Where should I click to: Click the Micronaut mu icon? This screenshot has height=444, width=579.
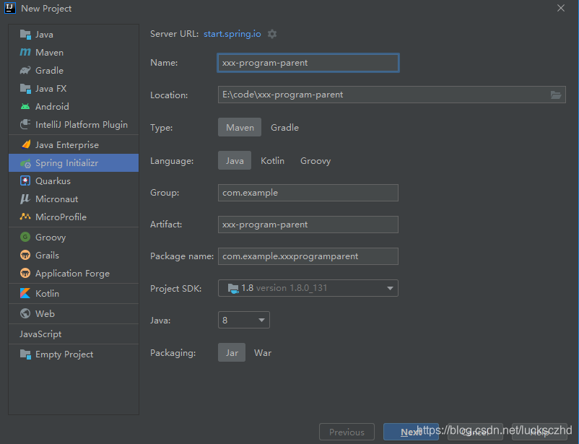(x=25, y=199)
